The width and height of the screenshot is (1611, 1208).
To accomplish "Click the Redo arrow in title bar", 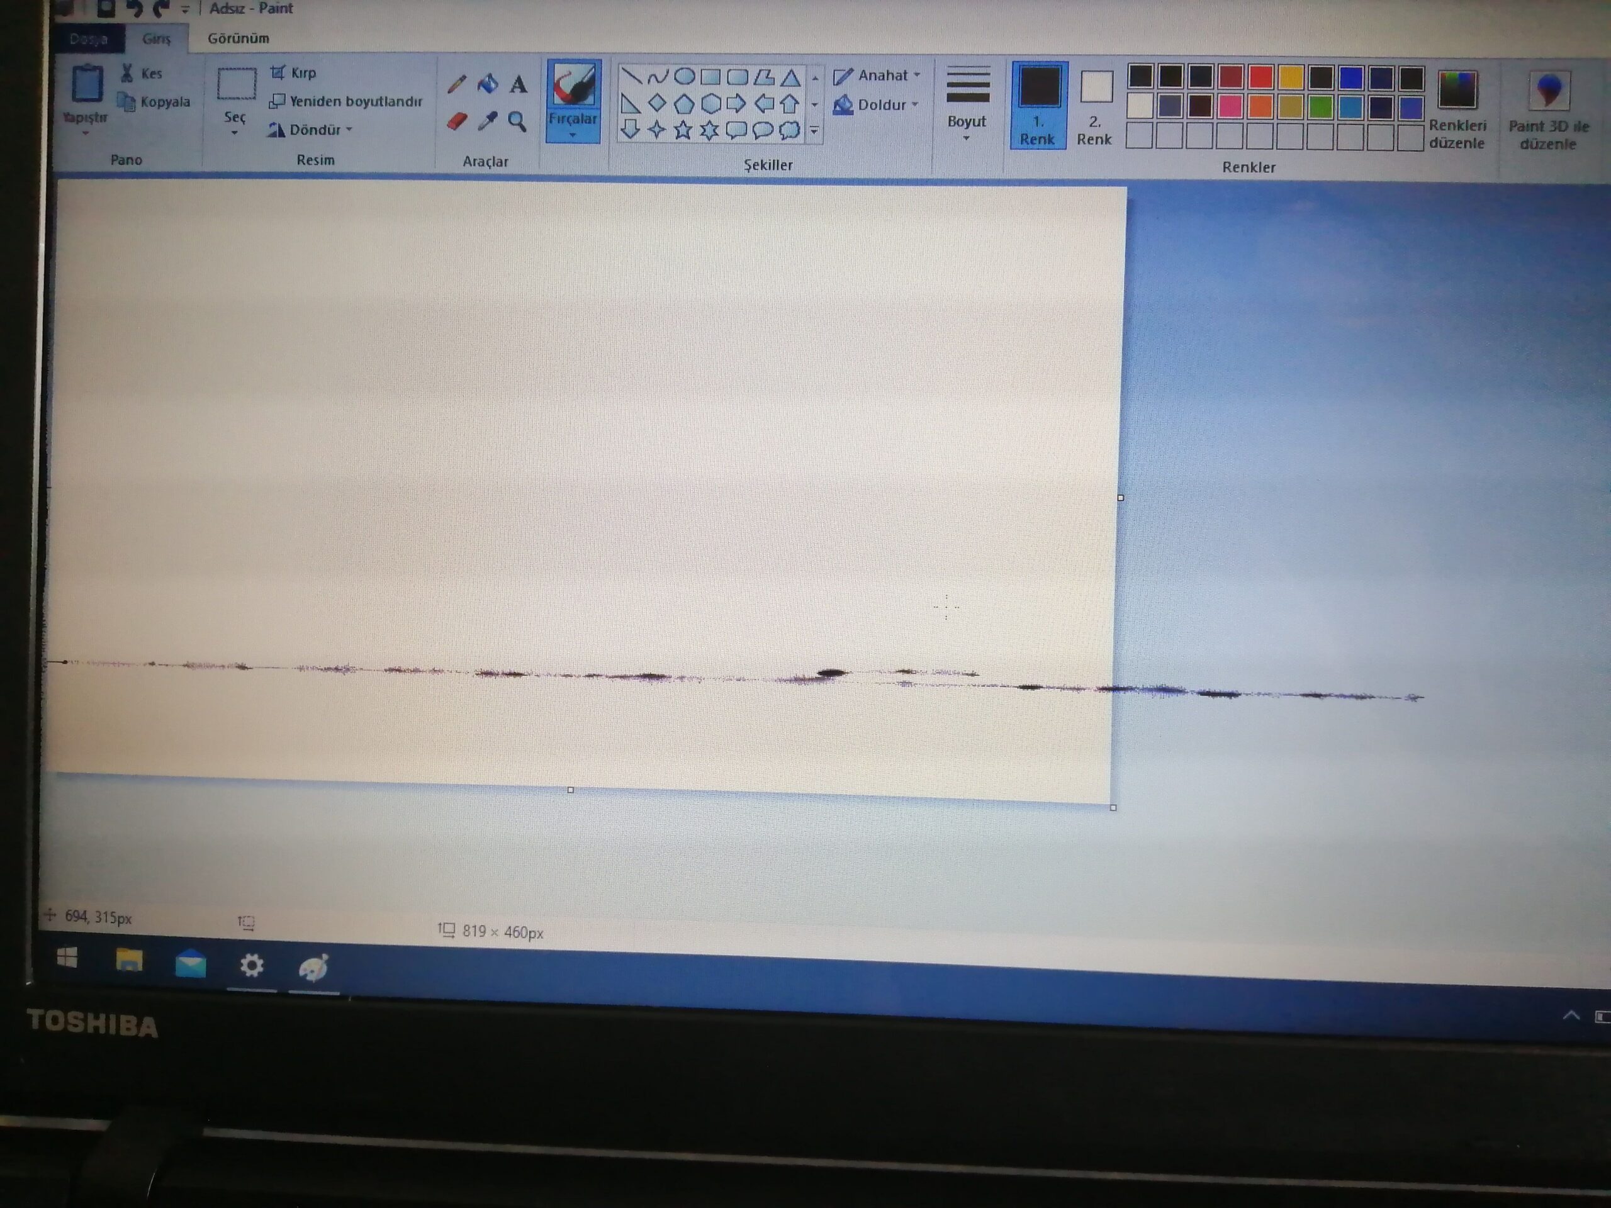I will [x=162, y=8].
